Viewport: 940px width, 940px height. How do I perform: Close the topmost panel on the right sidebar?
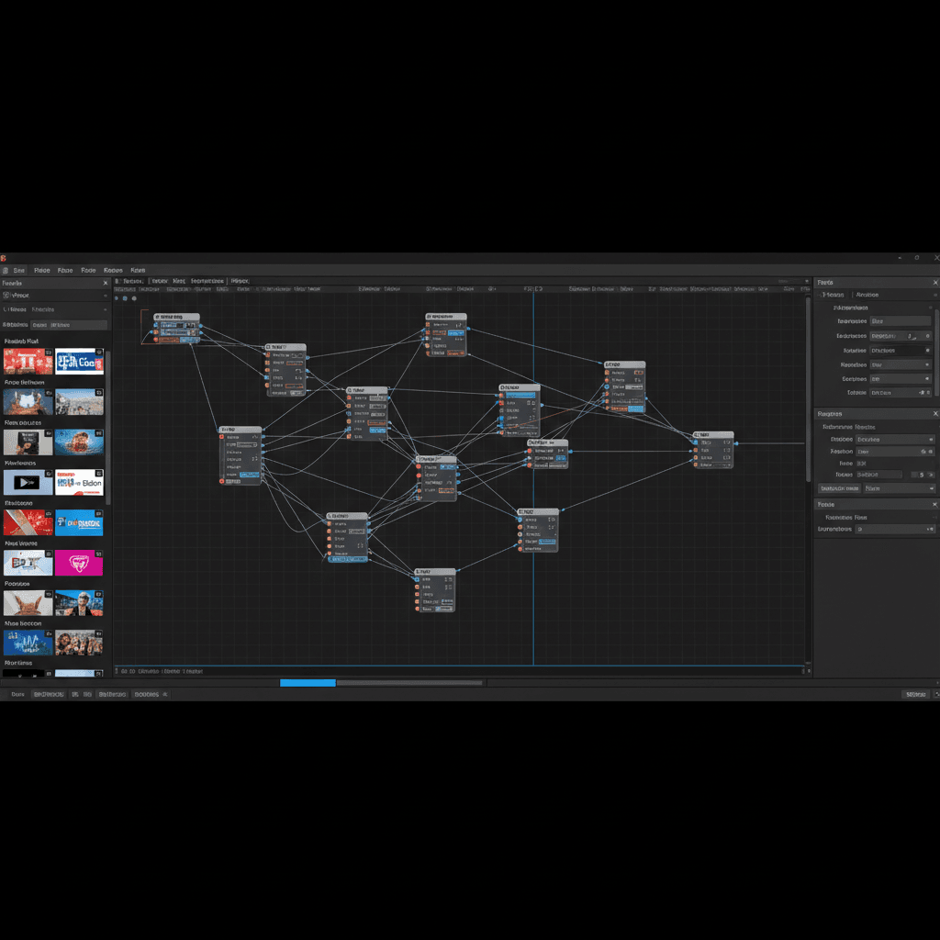click(934, 283)
